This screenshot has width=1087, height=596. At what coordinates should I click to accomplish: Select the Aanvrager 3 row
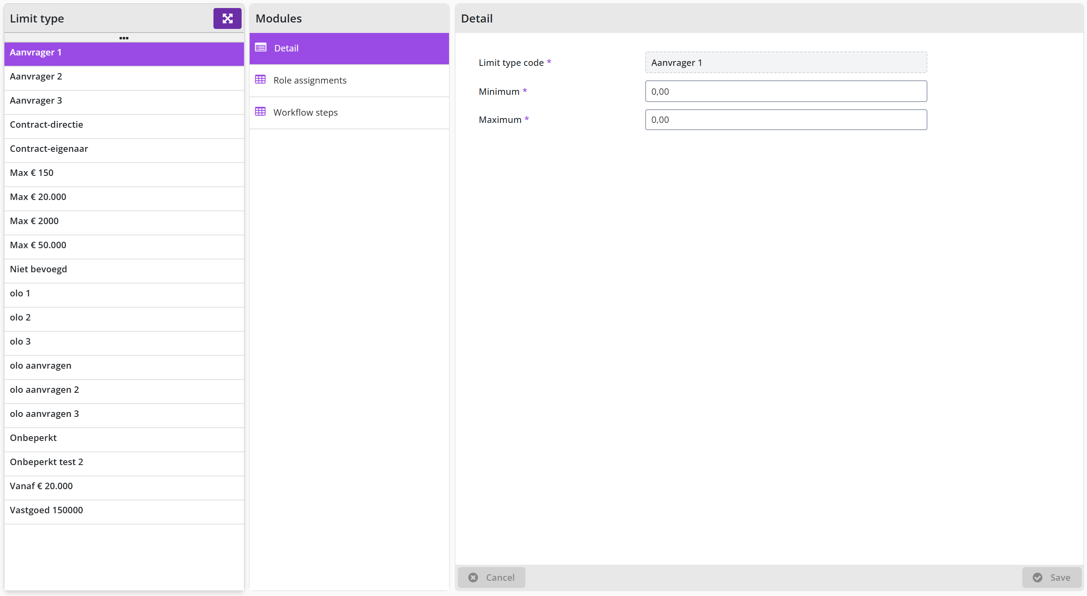click(x=124, y=102)
